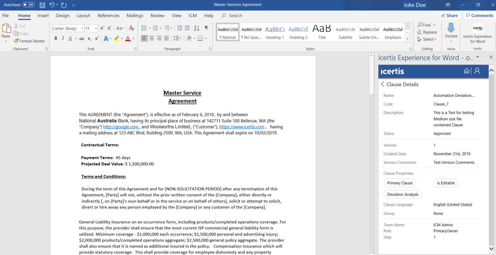Toggle the Is Editable property

[x=445, y=183]
